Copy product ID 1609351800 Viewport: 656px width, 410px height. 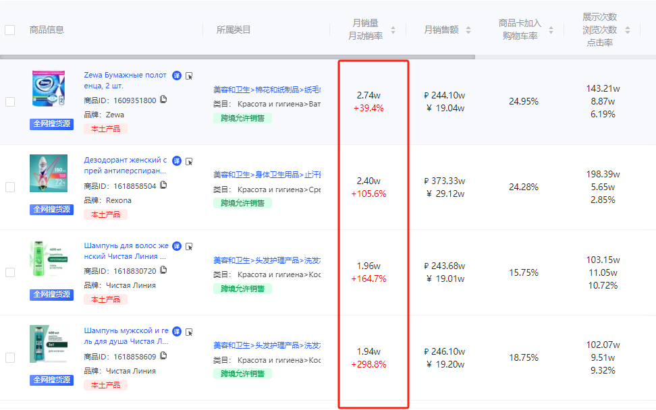click(163, 100)
